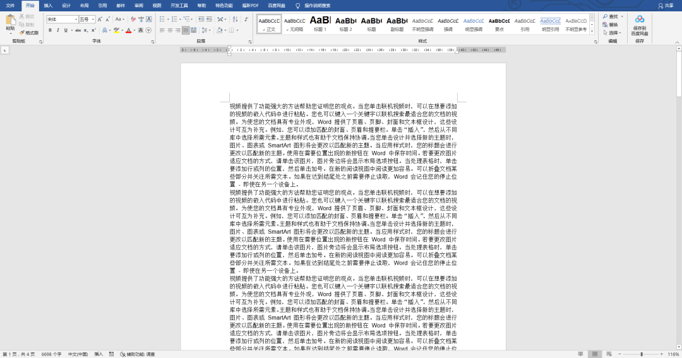Open the Font dialog launcher (字体)
The image size is (682, 358).
coord(153,42)
